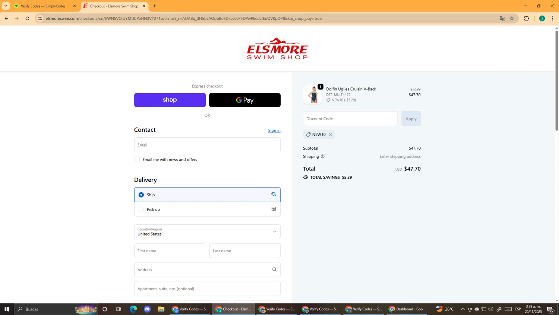Open the Windows Start menu
The width and height of the screenshot is (559, 315).
[7, 309]
